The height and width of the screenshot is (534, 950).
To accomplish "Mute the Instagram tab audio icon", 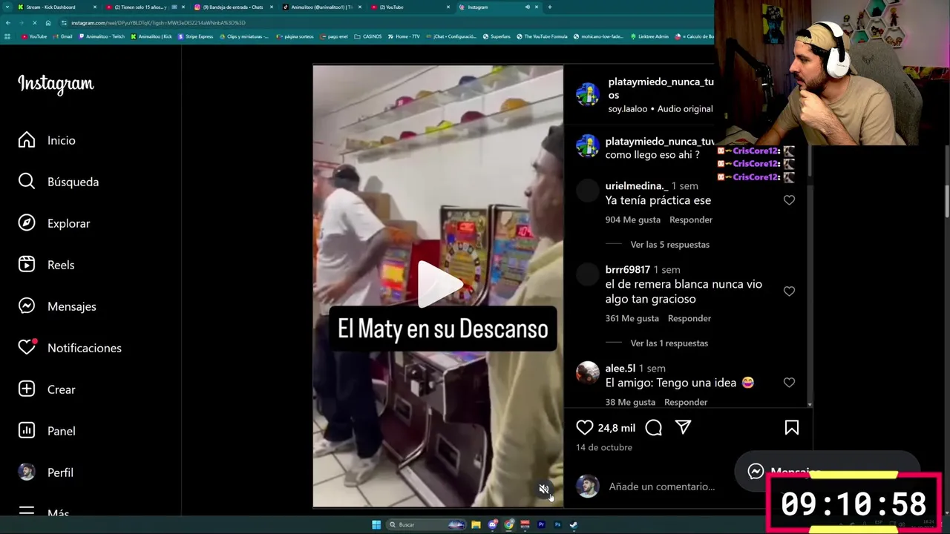I will coord(528,7).
